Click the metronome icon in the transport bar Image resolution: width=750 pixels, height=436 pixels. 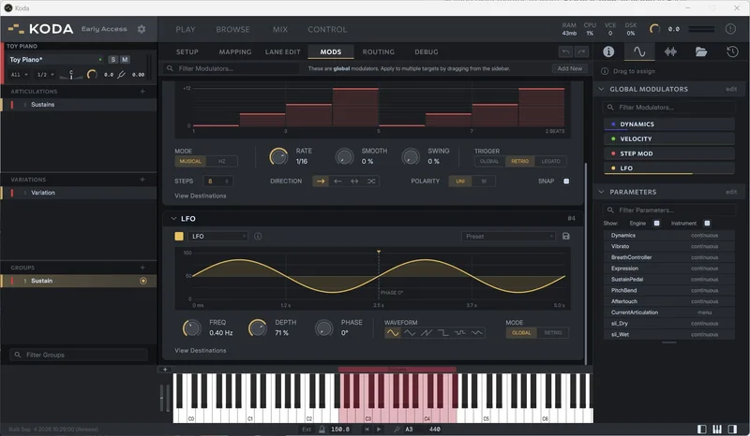click(x=322, y=429)
